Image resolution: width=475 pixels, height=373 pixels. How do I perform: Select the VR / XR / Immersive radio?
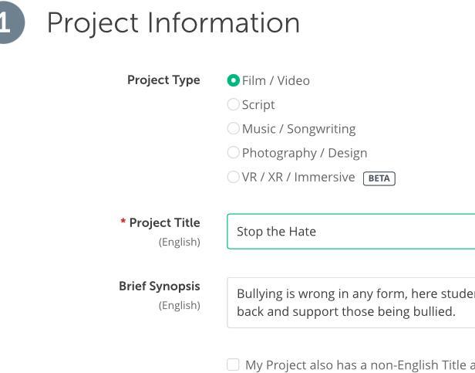click(x=234, y=177)
